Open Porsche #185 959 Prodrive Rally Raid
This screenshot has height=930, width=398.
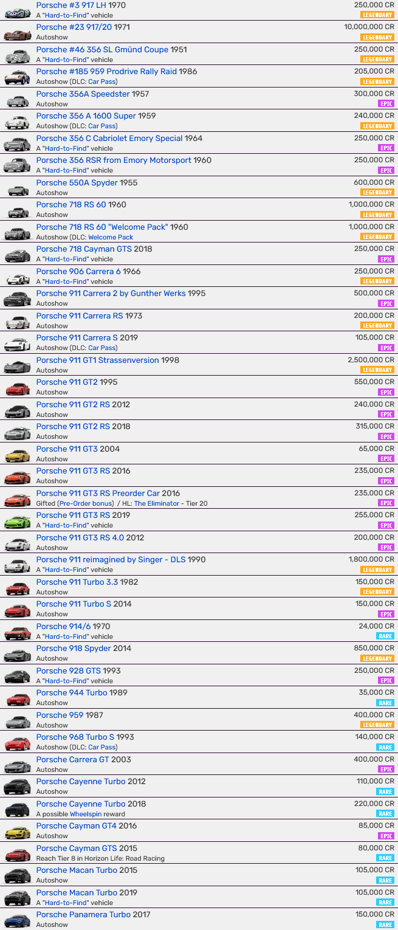pos(107,72)
